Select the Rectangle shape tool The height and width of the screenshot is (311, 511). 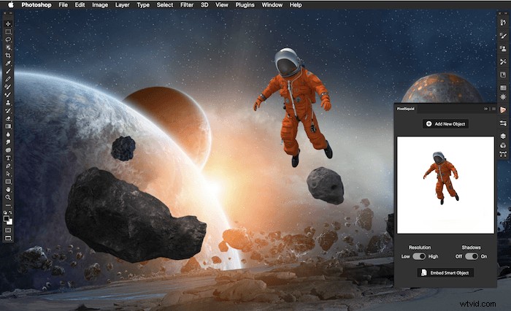click(8, 182)
